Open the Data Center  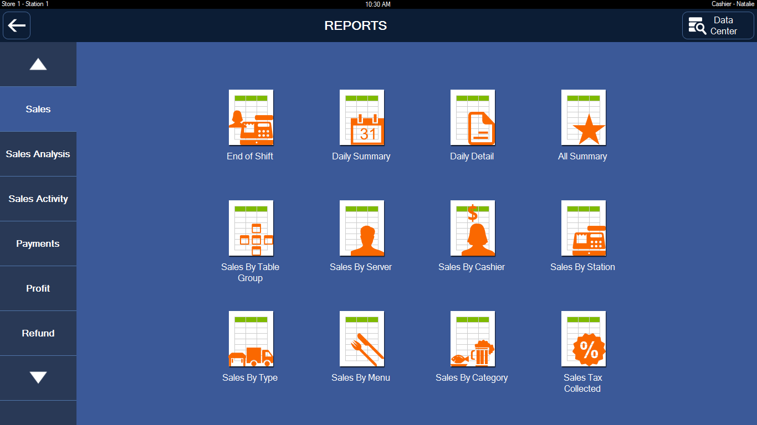pos(718,25)
